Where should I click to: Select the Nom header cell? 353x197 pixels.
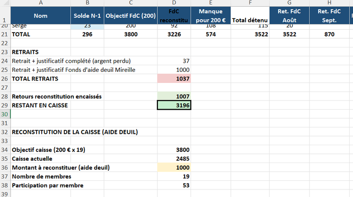coord(40,15)
